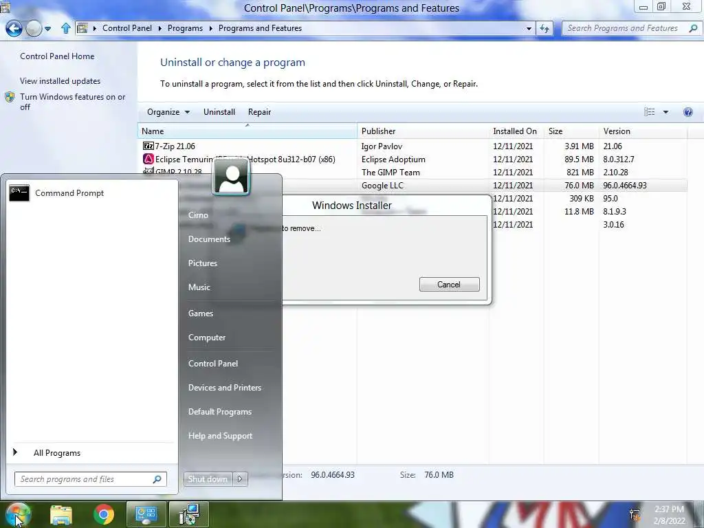Click the Eclipse Temurin program icon

tap(148, 159)
